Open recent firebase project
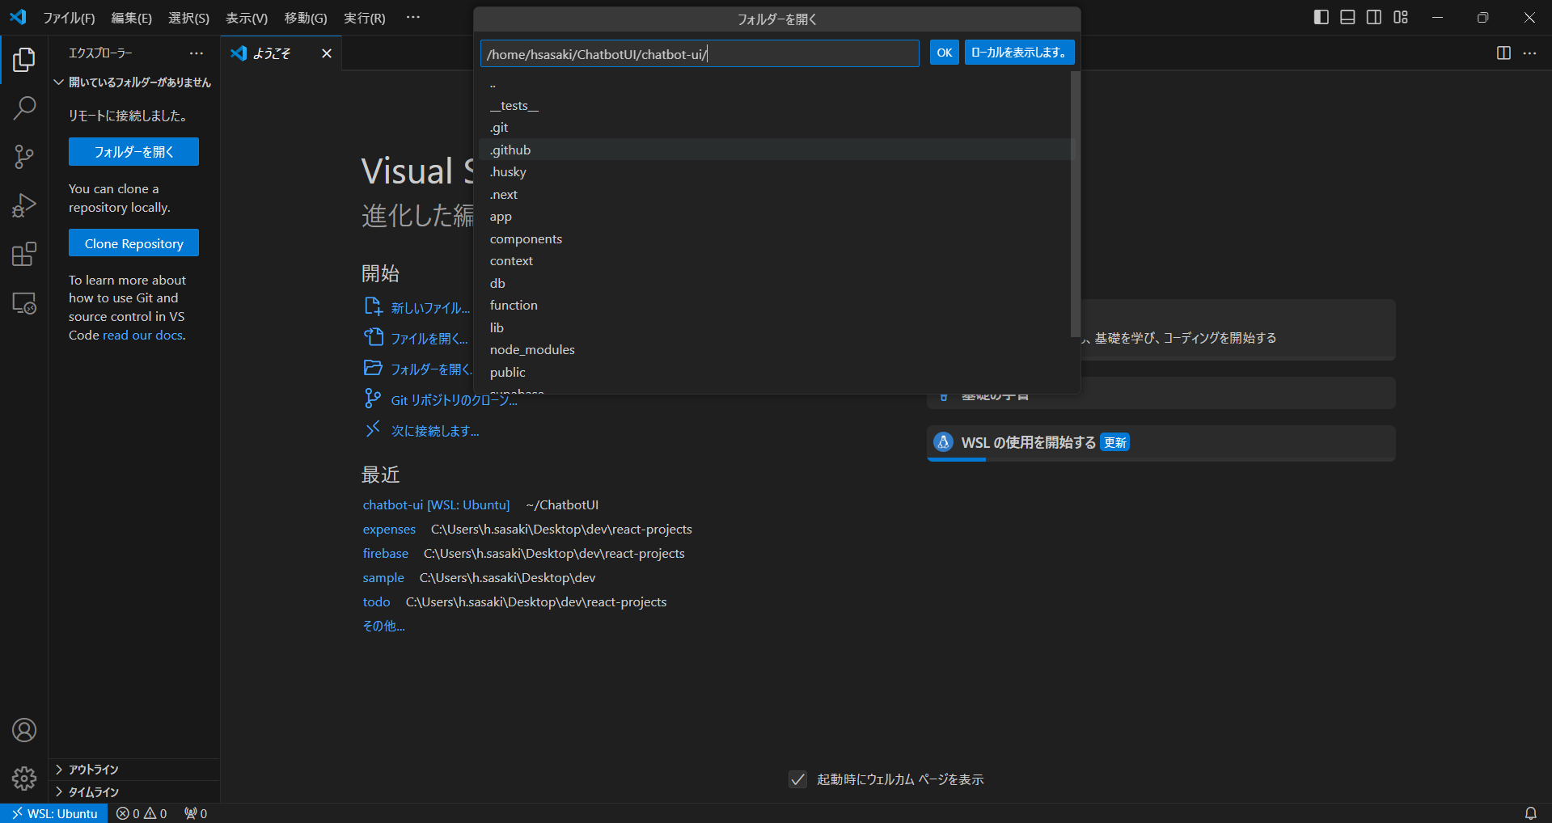 [385, 553]
